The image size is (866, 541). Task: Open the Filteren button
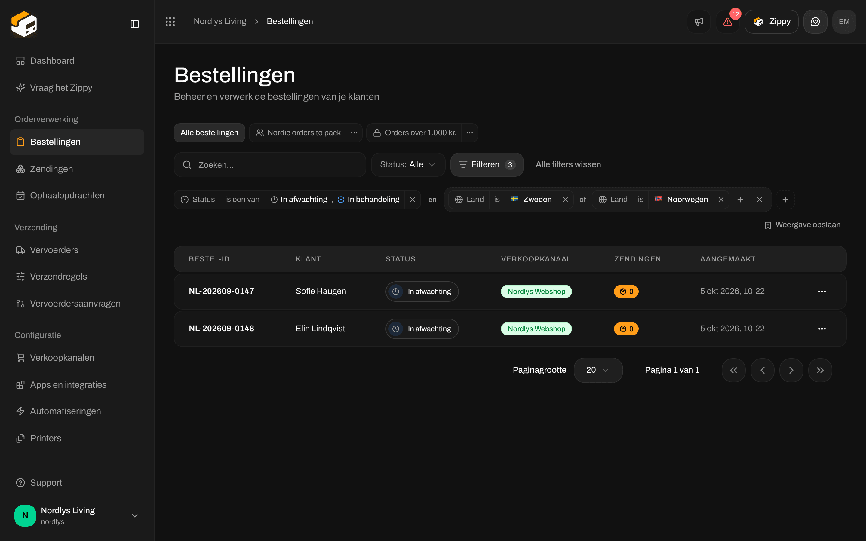click(x=487, y=165)
